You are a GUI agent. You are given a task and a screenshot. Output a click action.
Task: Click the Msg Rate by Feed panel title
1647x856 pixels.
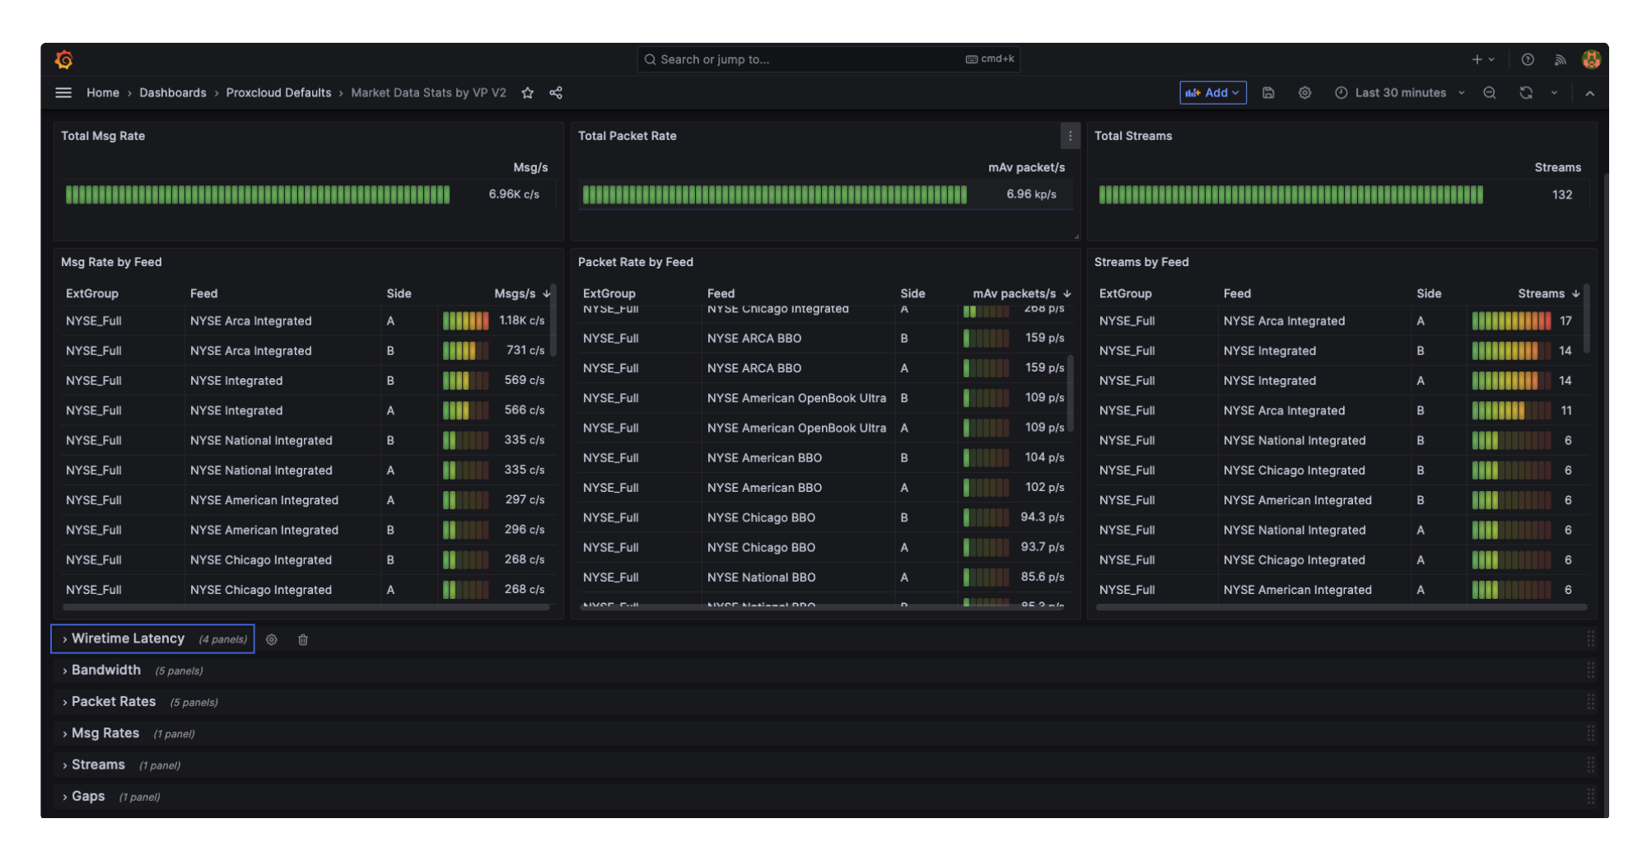(111, 262)
